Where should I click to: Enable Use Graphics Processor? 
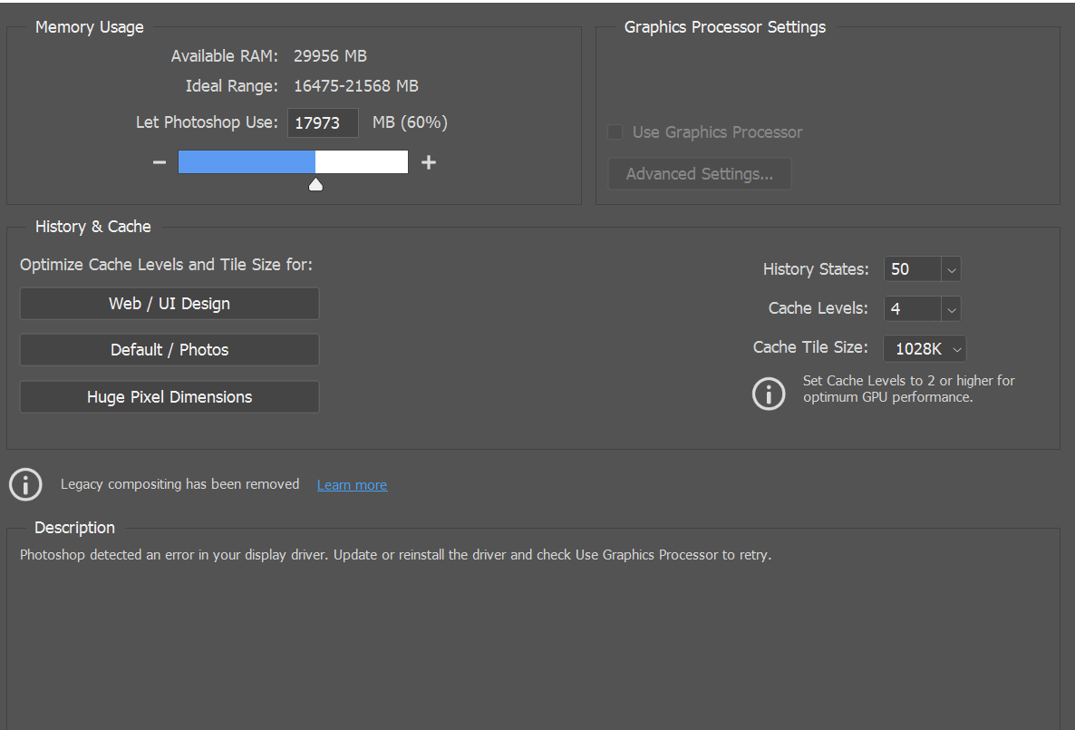pos(615,131)
